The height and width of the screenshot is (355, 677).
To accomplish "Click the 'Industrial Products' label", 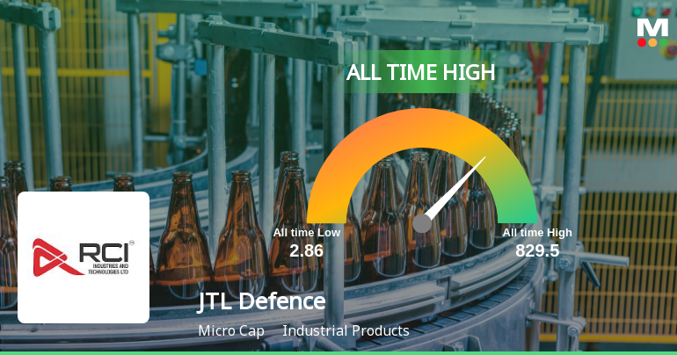I will tap(346, 331).
